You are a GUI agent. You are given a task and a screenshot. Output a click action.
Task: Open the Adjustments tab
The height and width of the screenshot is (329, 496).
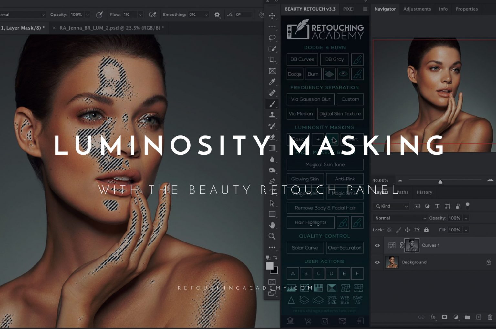point(417,9)
